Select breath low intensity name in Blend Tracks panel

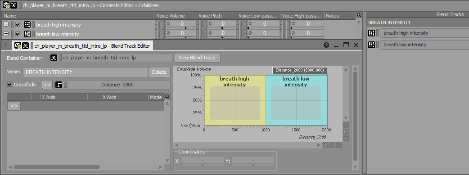coord(405,45)
